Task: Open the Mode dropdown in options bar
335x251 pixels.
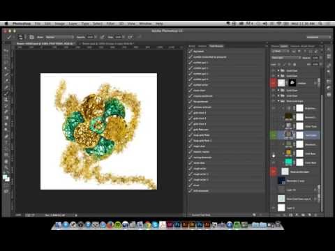Action: [x=59, y=37]
